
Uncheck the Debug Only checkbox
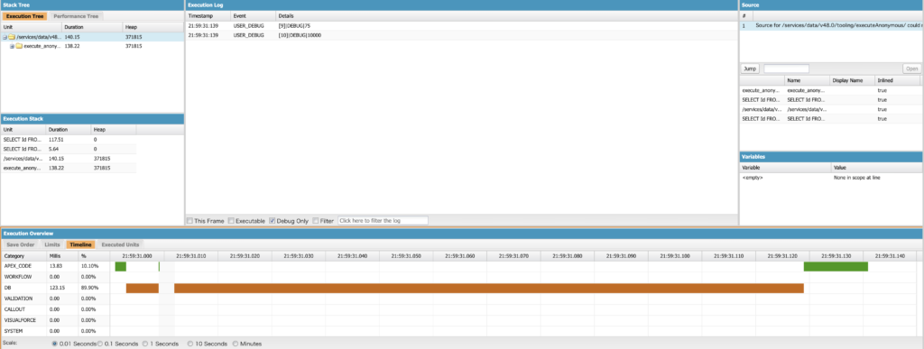[273, 221]
